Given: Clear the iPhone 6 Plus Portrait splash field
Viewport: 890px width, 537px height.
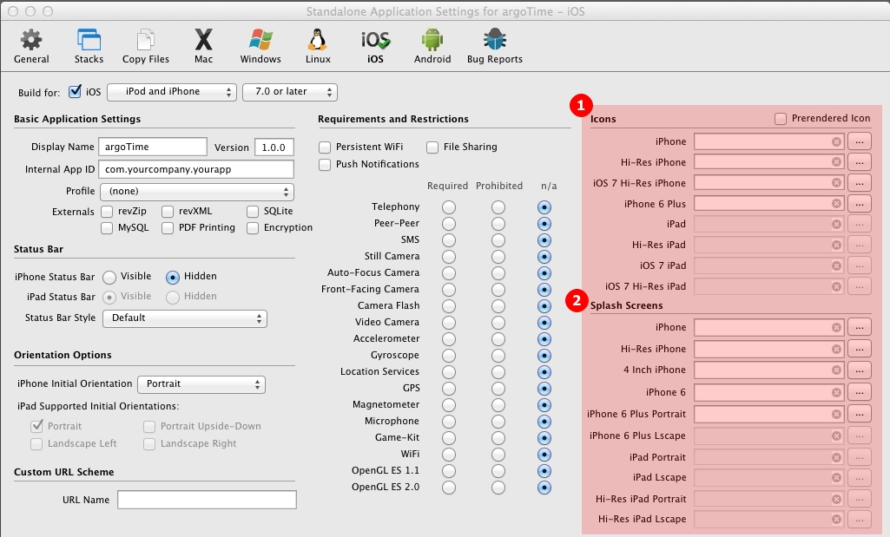Looking at the screenshot, I should coord(837,414).
